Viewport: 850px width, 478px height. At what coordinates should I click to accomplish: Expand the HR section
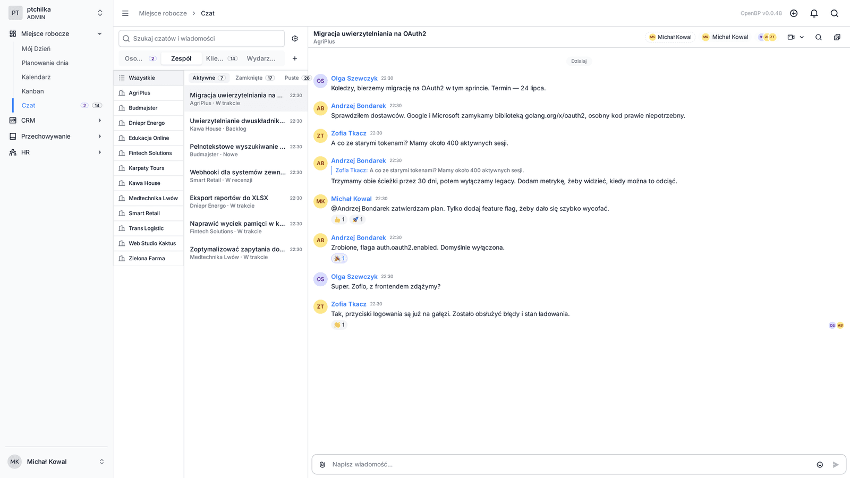[99, 152]
